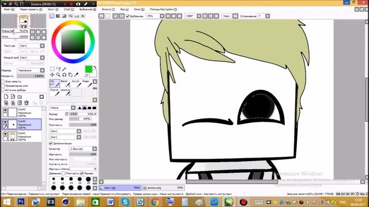Open the layer blending mode dropdown
This screenshot has width=369, height=207.
pyautogui.click(x=31, y=70)
